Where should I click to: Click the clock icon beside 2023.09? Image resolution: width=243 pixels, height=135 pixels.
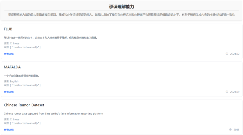pos(227,92)
